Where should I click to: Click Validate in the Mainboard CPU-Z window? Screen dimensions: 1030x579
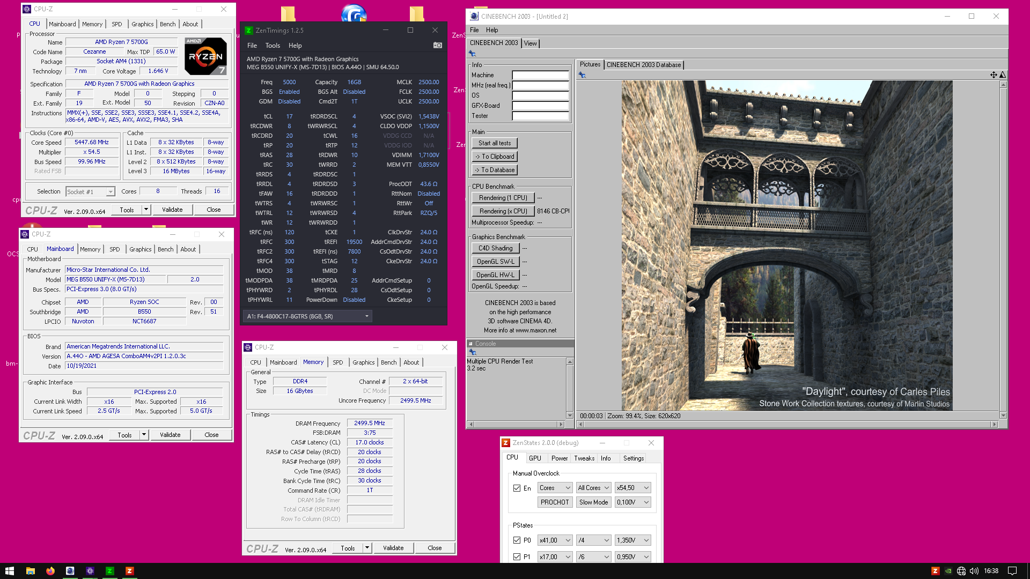(170, 435)
